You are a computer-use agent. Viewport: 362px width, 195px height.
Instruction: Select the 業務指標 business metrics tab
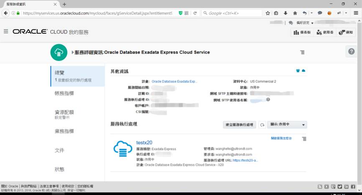tap(64, 131)
